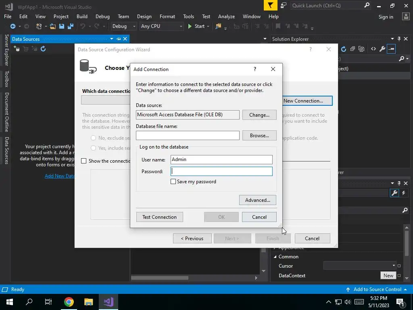Open Data Sources window position dropdown
Viewport: 413px width, 310px height.
tap(112, 39)
